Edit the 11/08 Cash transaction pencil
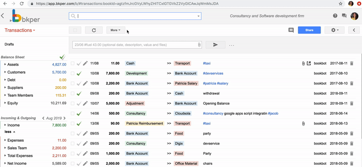Image resolution: width=362 pixels, height=167 pixels. point(85,63)
